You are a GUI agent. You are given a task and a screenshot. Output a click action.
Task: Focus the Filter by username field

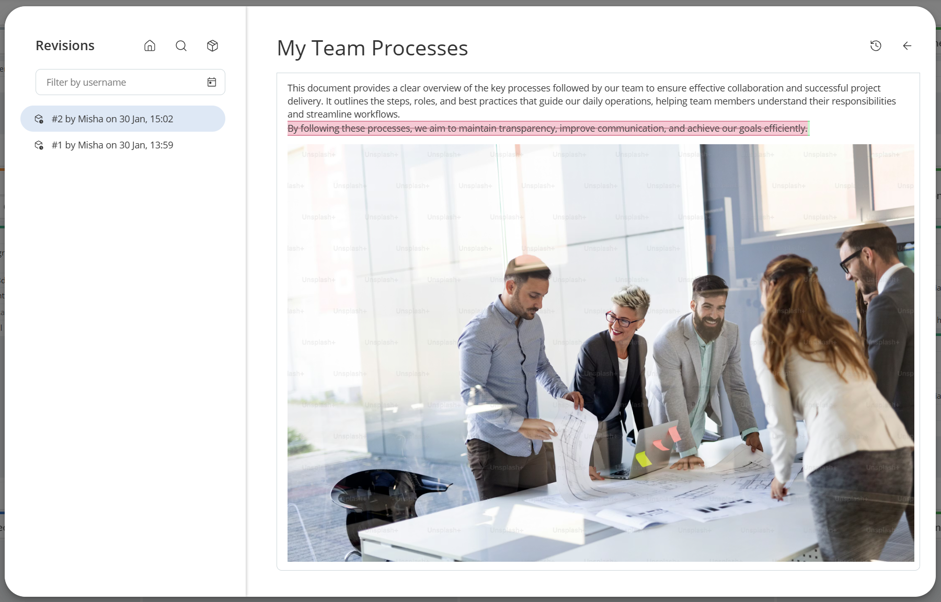(x=120, y=82)
